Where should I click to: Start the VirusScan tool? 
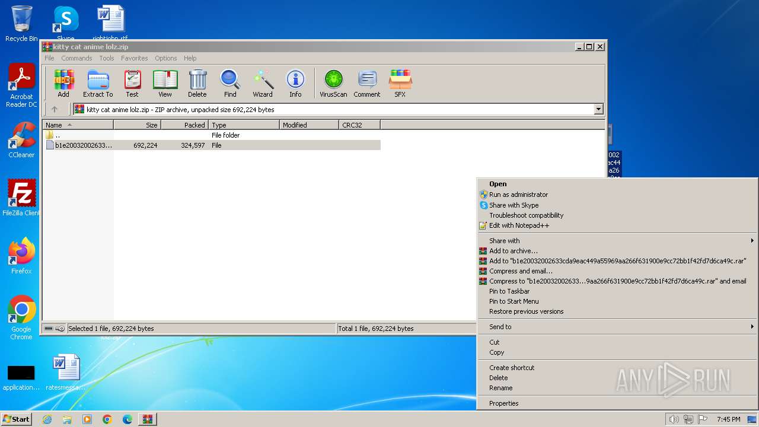point(333,84)
